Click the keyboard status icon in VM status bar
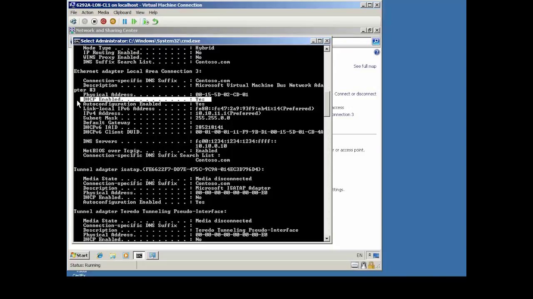This screenshot has width=533, height=299. (355, 265)
